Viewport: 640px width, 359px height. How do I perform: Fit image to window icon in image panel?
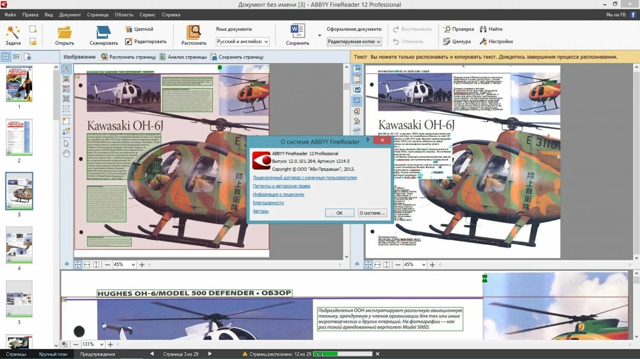point(78,264)
